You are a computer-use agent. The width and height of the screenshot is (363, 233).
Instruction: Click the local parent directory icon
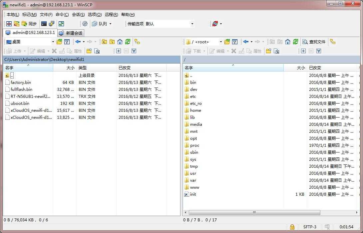click(105, 42)
